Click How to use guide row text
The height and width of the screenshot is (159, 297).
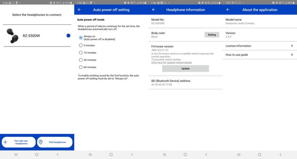237,55
